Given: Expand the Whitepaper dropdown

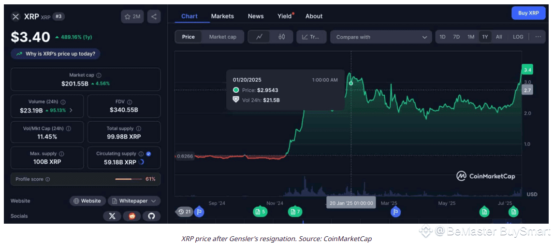Looking at the screenshot, I should pyautogui.click(x=134, y=201).
